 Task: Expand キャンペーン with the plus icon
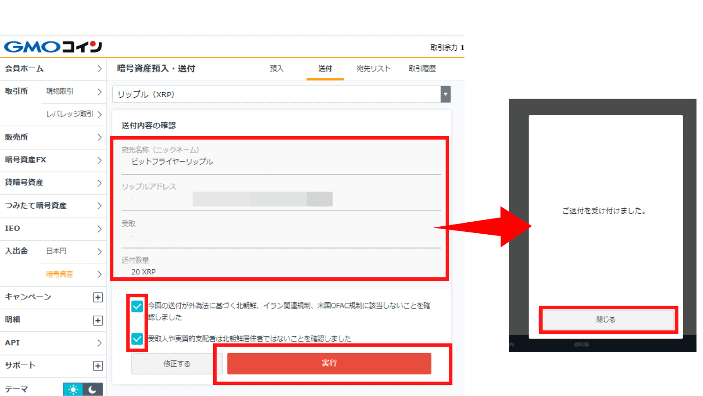(98, 297)
